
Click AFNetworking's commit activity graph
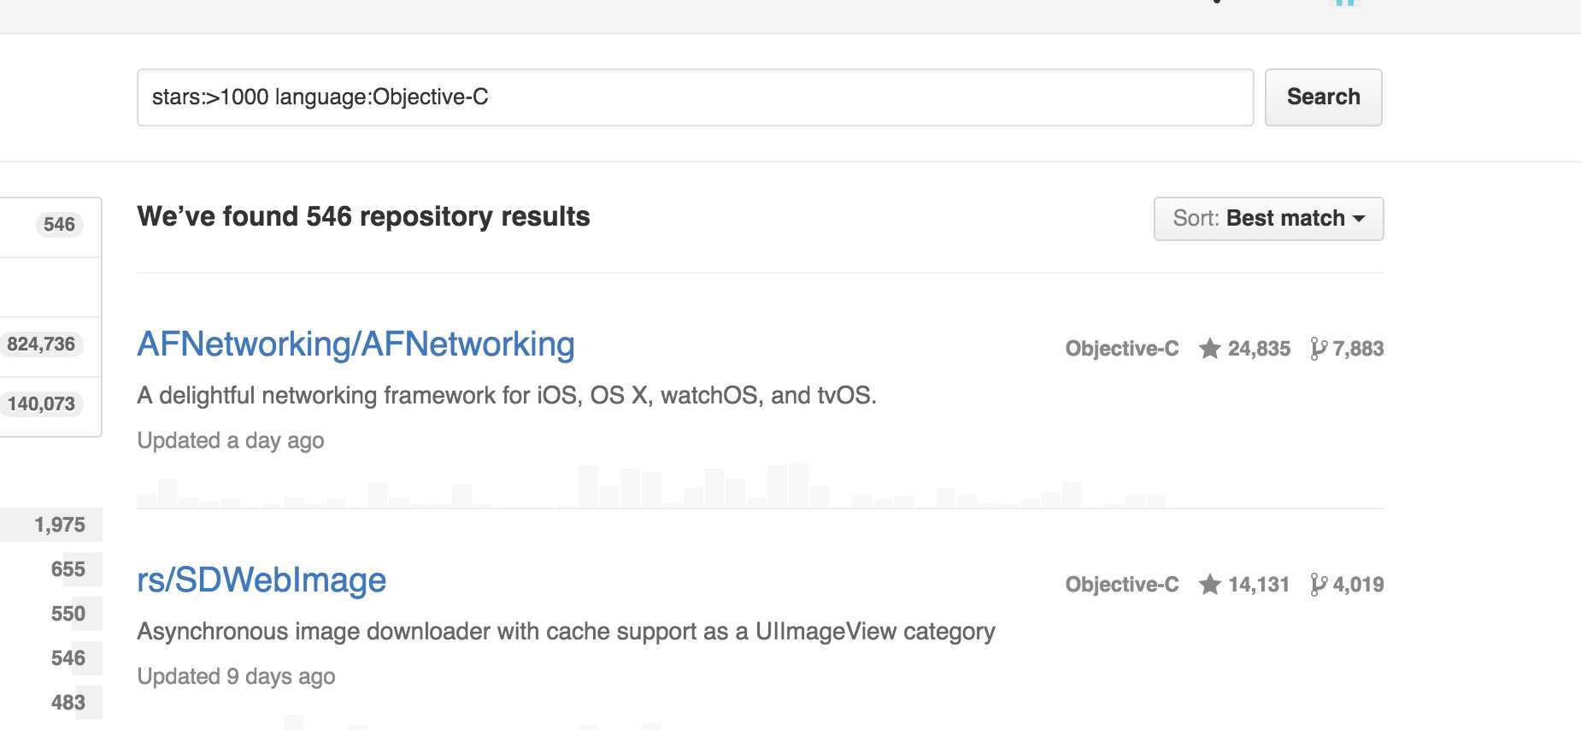649,486
